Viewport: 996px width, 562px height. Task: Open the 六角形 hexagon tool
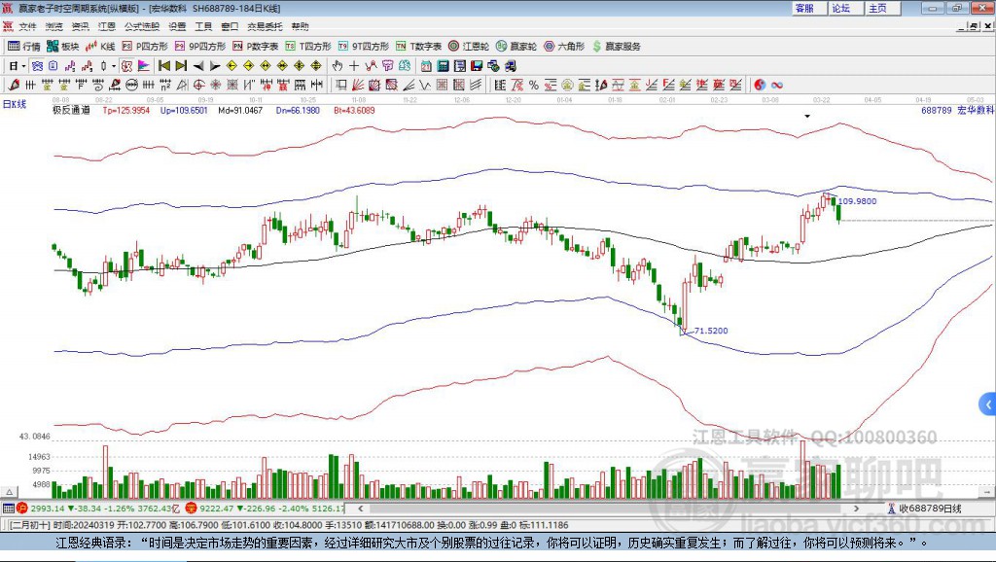click(563, 47)
